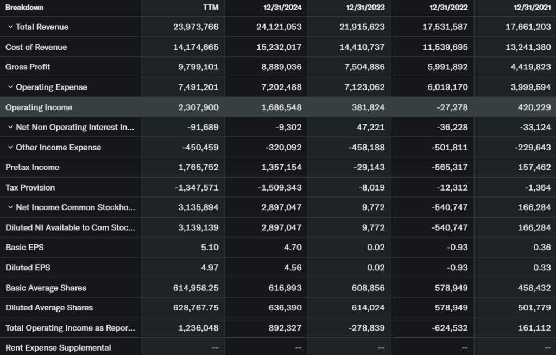
Task: Click the TTM column header
Action: click(x=211, y=8)
